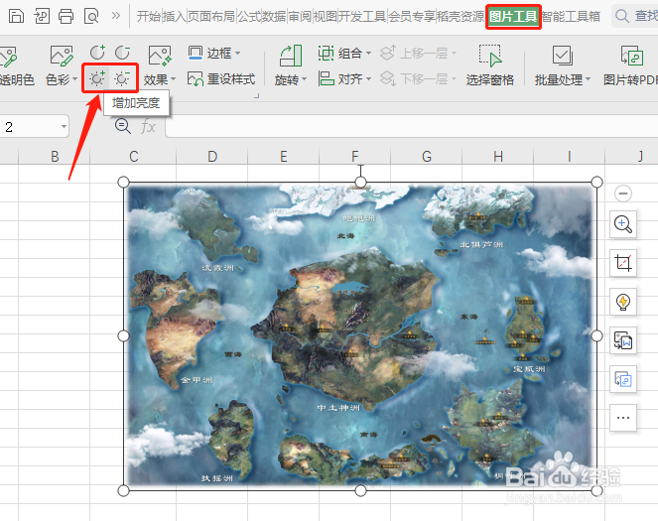Click 上移一层 bring forward
The height and width of the screenshot is (521, 658).
419,53
